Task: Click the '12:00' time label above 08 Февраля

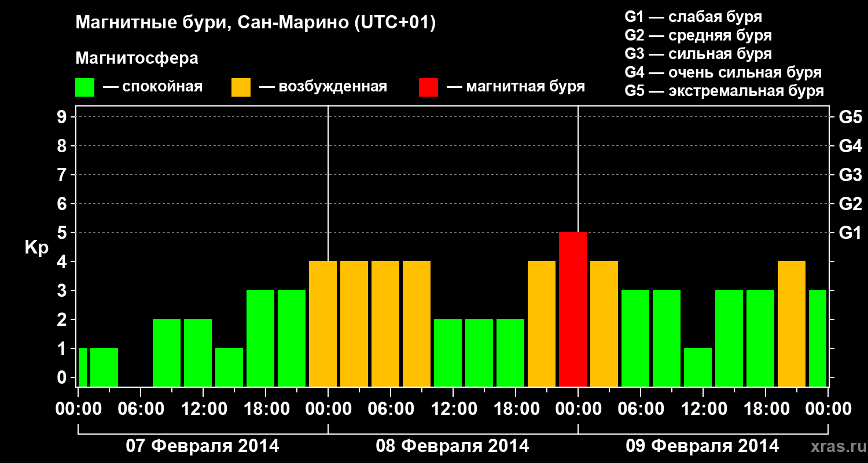Action: click(453, 409)
